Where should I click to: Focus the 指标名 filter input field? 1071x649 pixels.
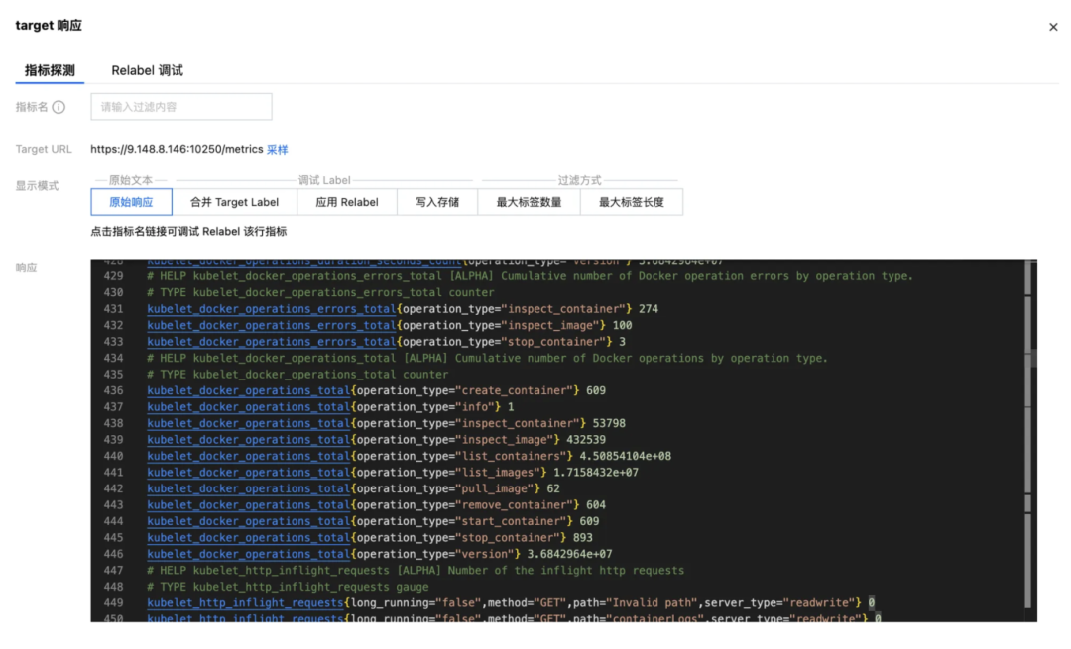click(x=181, y=107)
